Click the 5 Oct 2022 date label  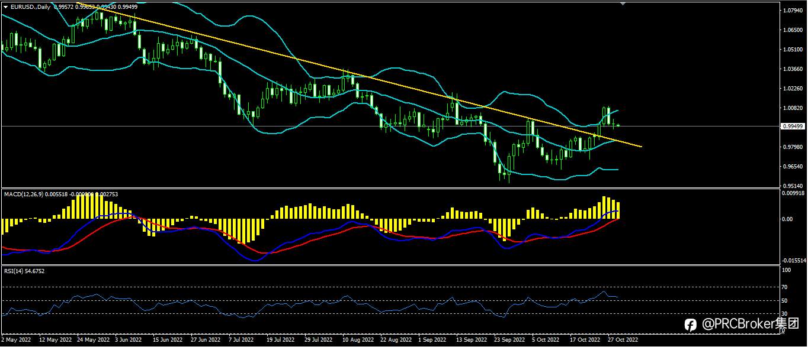pyautogui.click(x=546, y=340)
